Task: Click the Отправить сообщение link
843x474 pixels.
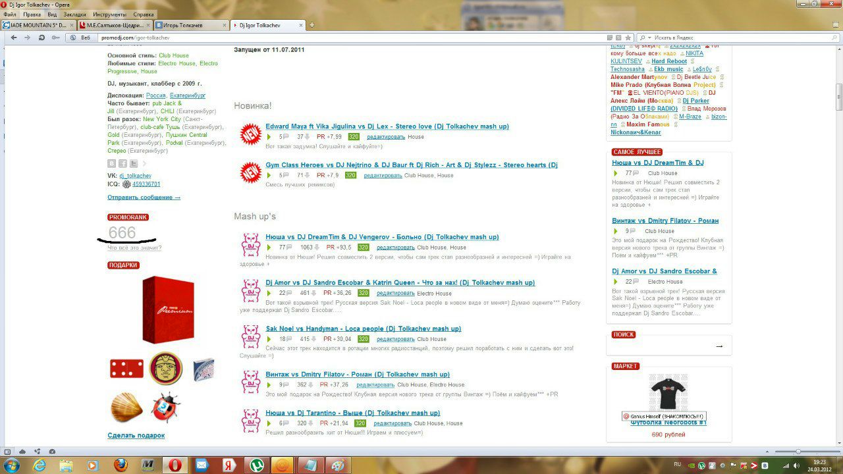Action: click(x=144, y=197)
